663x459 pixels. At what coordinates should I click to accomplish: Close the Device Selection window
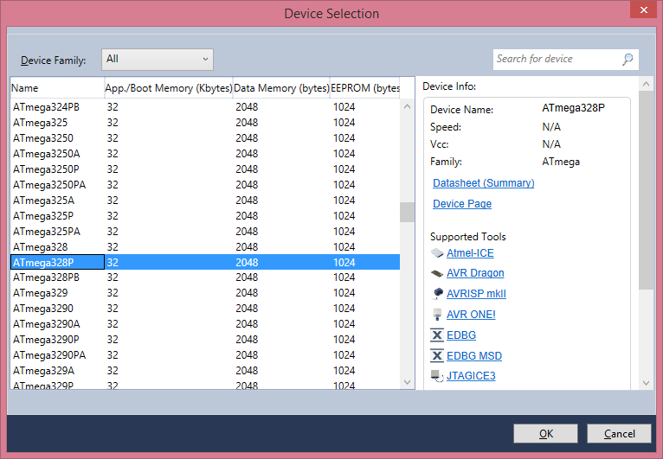(644, 10)
